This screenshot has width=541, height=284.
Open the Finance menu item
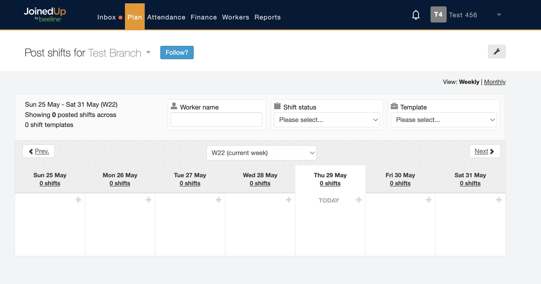click(x=203, y=17)
